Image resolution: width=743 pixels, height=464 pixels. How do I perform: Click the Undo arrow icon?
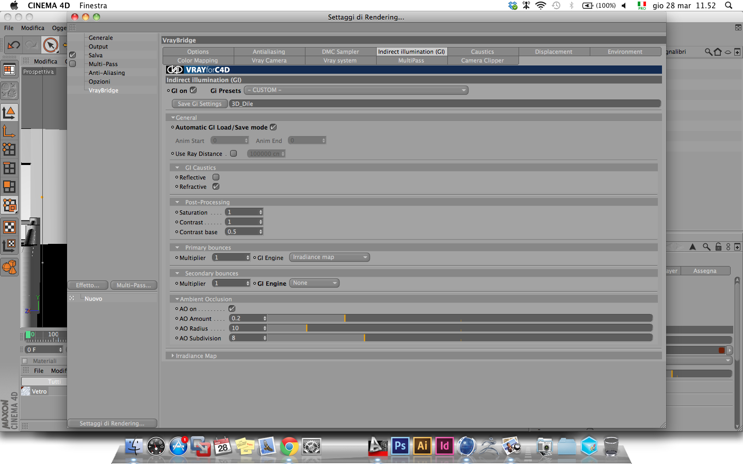coord(13,45)
